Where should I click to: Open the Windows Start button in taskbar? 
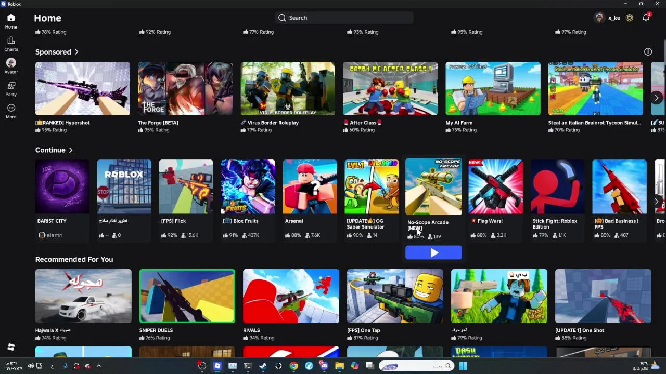pos(463,366)
